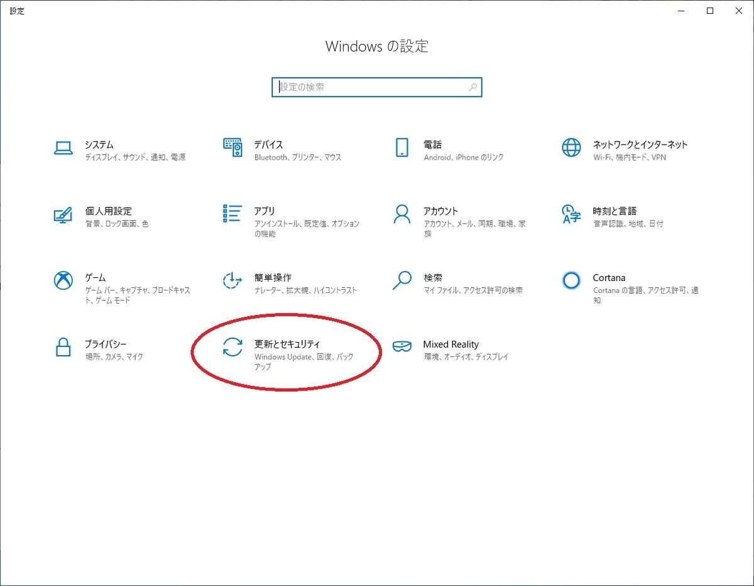Click inside the 設定の検索 search field
Screen dimensions: 754x586
[x=364, y=87]
